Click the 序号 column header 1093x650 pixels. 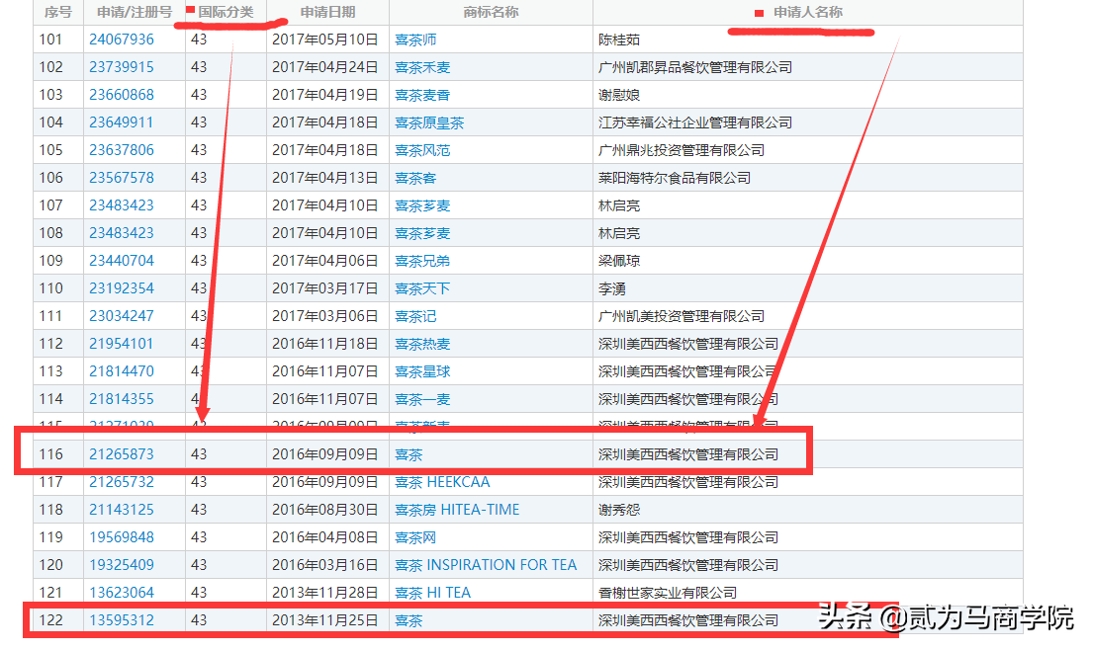pyautogui.click(x=57, y=12)
